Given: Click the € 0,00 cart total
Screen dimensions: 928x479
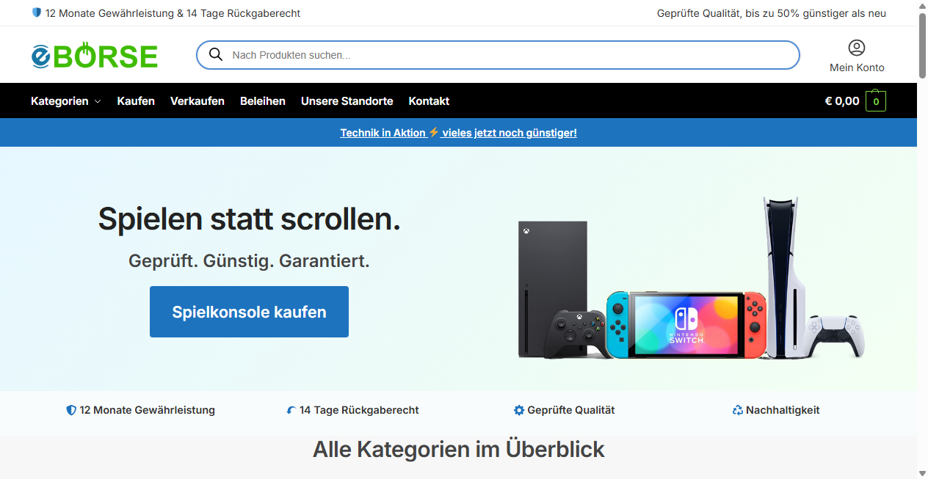Looking at the screenshot, I should point(842,101).
